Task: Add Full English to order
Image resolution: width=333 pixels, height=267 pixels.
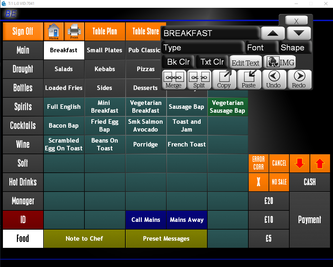Action: 64,107
